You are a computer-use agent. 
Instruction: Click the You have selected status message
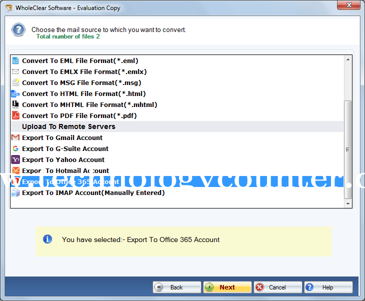140,239
